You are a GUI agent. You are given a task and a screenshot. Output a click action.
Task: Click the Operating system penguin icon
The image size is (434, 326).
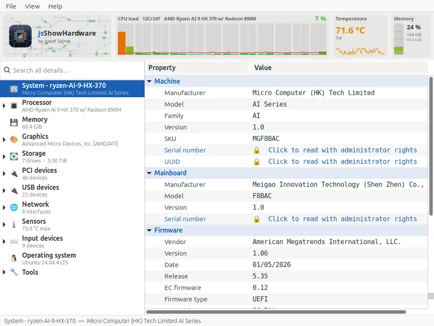click(x=14, y=259)
